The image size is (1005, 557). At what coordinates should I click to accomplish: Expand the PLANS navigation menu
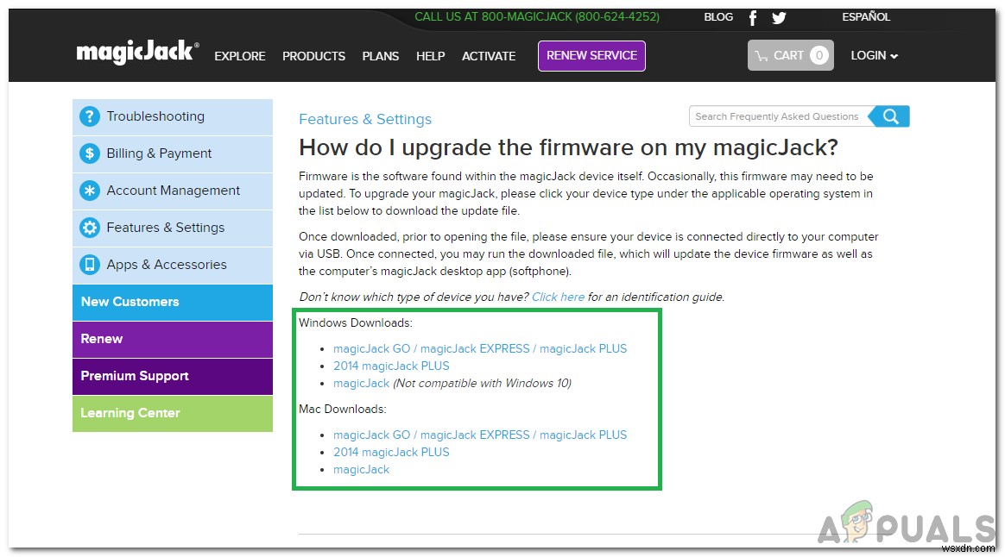381,56
